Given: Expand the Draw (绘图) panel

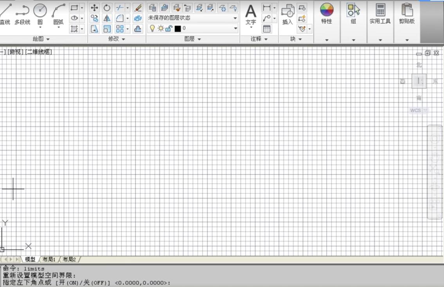Looking at the screenshot, I should click(41, 39).
